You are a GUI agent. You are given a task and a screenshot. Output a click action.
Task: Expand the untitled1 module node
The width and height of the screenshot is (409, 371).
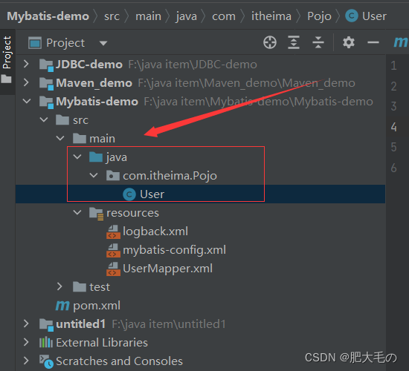[x=26, y=324]
